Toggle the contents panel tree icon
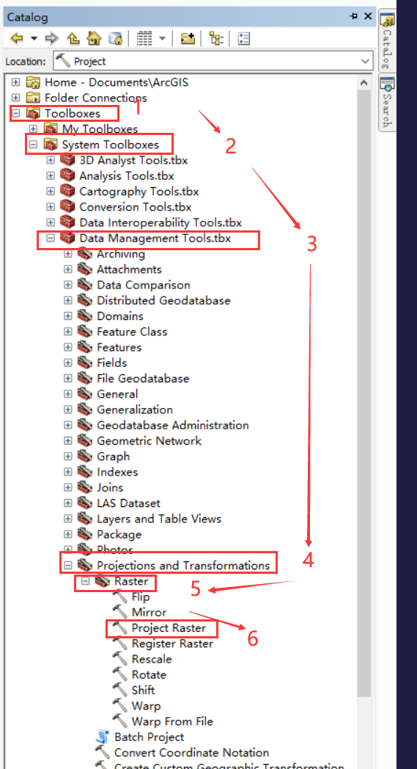 pyautogui.click(x=215, y=37)
